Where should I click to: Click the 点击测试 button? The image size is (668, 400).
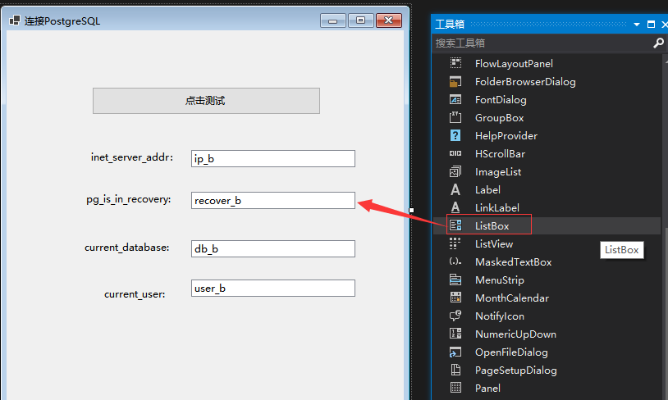pyautogui.click(x=206, y=101)
